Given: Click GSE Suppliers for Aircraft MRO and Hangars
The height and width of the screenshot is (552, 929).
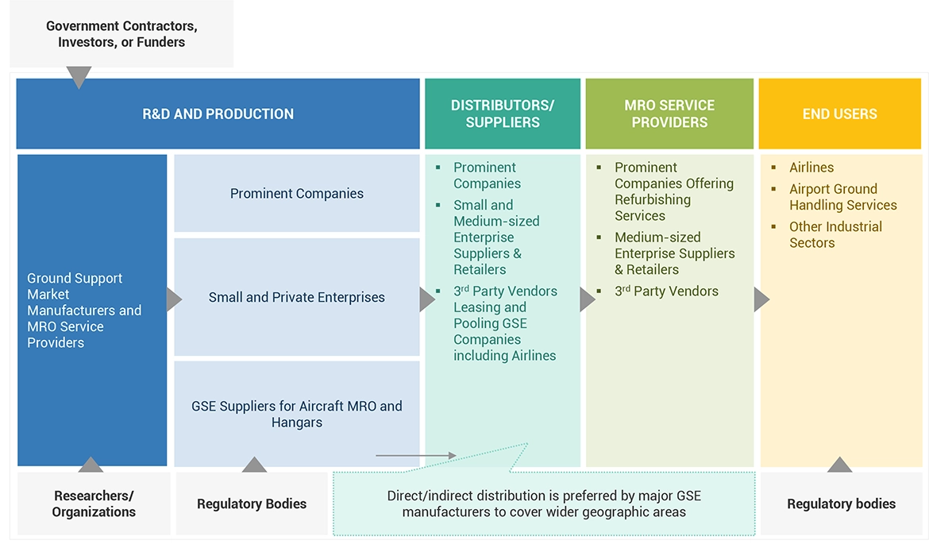Looking at the screenshot, I should (x=297, y=414).
